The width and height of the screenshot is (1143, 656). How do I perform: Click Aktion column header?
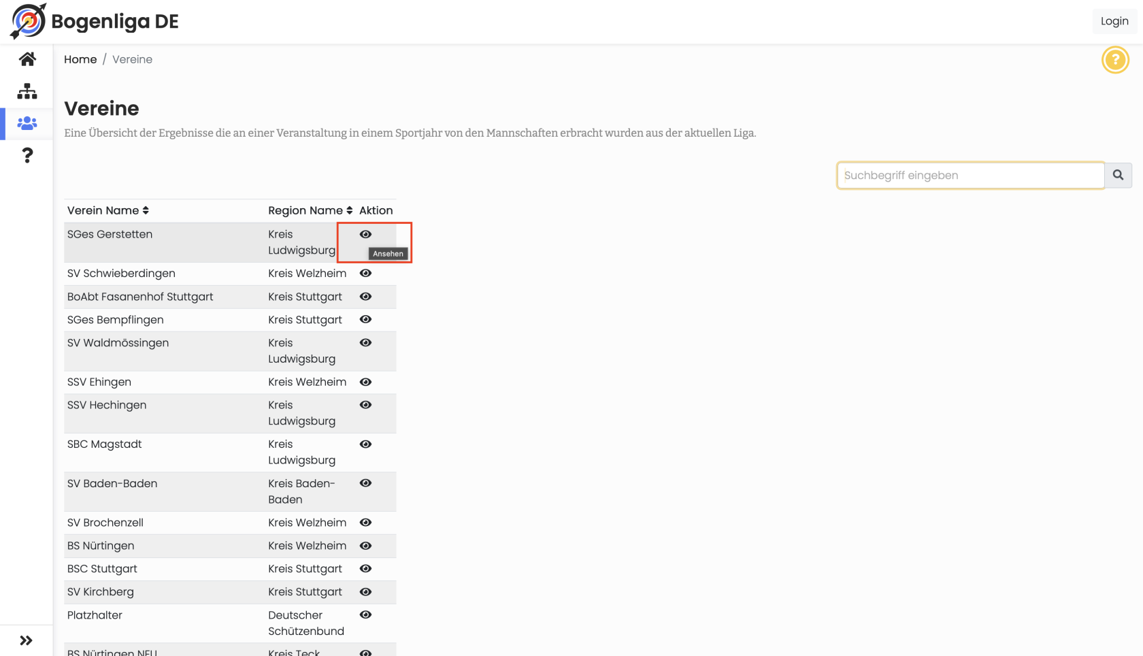(376, 210)
